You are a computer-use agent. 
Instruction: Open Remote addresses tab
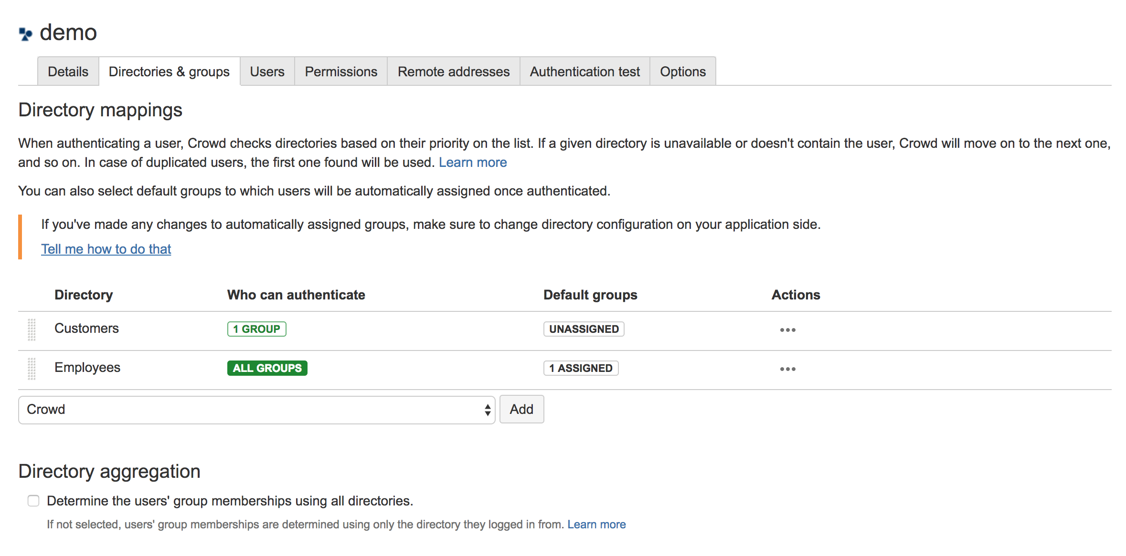(x=454, y=72)
